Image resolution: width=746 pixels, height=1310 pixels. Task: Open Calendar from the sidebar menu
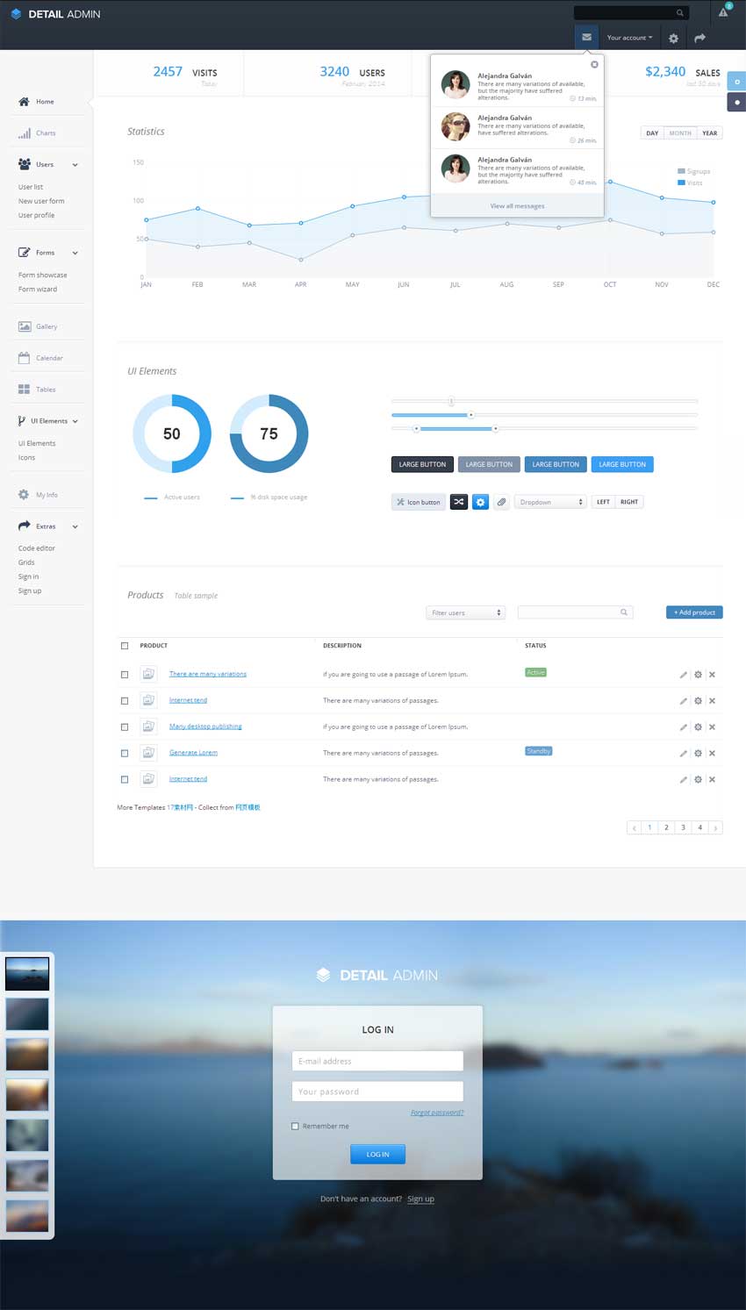48,358
